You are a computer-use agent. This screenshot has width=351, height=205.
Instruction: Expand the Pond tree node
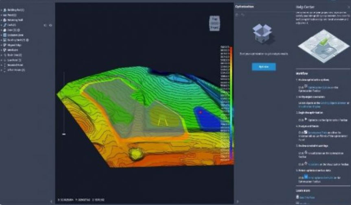click(x=1, y=15)
